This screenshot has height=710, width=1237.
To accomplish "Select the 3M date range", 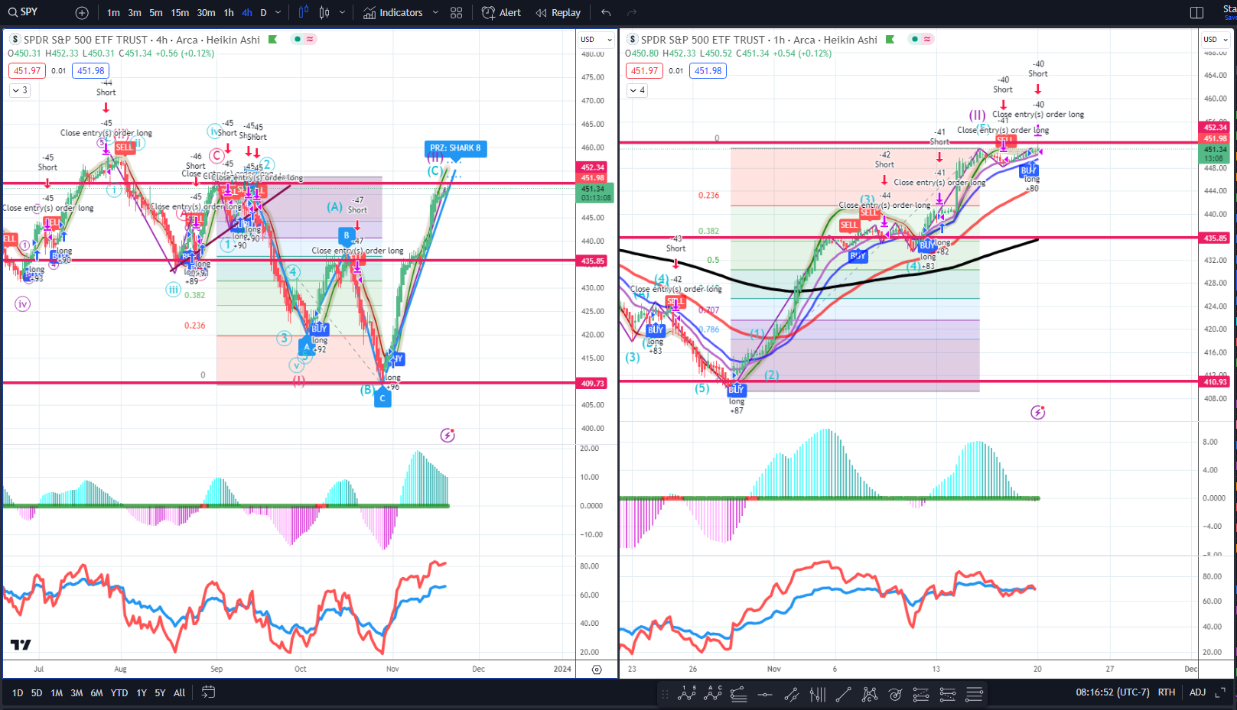I will 76,693.
